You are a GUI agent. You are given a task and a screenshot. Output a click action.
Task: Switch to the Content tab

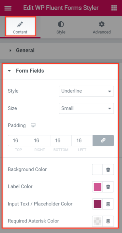[20, 27]
